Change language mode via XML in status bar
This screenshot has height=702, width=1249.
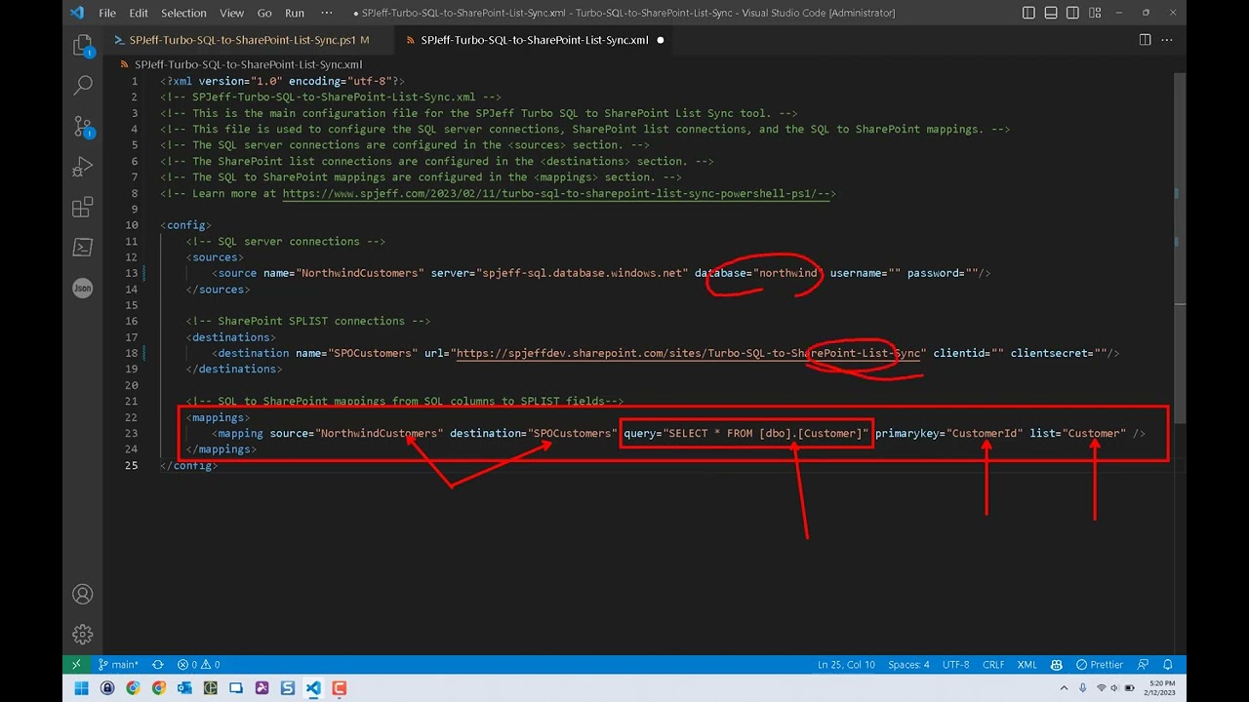1027,665
